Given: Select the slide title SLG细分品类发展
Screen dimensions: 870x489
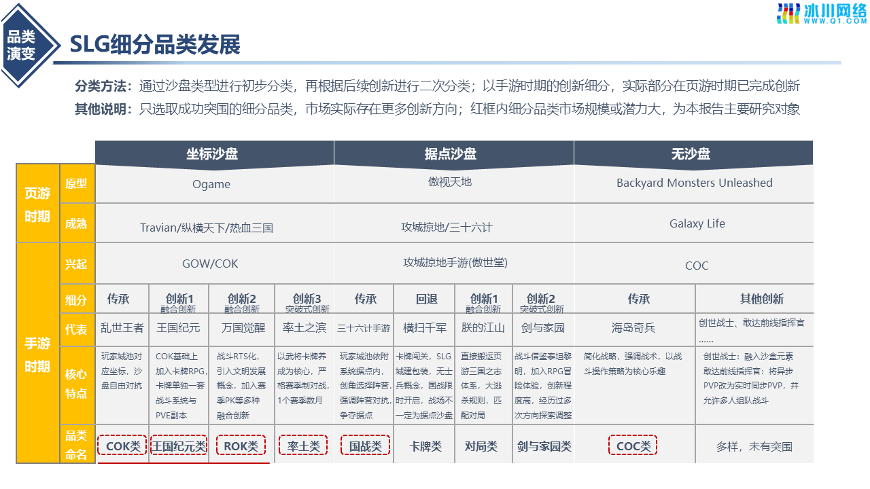Looking at the screenshot, I should (x=155, y=45).
